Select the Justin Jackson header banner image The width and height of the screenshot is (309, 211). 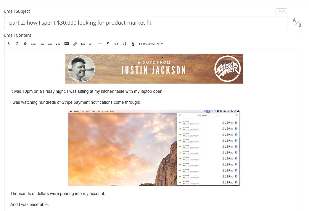tap(154, 69)
